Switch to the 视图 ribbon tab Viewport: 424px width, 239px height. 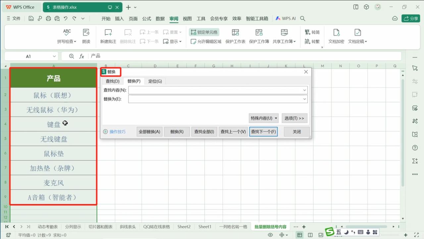(187, 19)
